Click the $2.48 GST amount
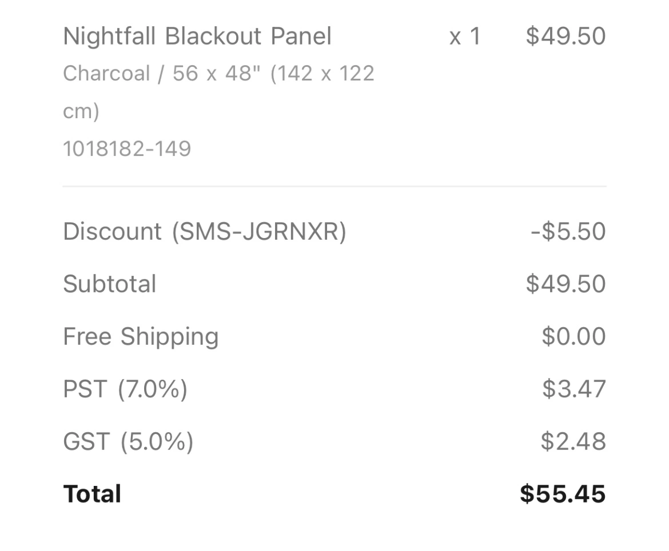 [x=573, y=441]
